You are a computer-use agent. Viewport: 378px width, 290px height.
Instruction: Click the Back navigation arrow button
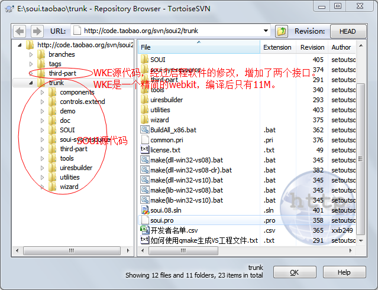(20, 31)
